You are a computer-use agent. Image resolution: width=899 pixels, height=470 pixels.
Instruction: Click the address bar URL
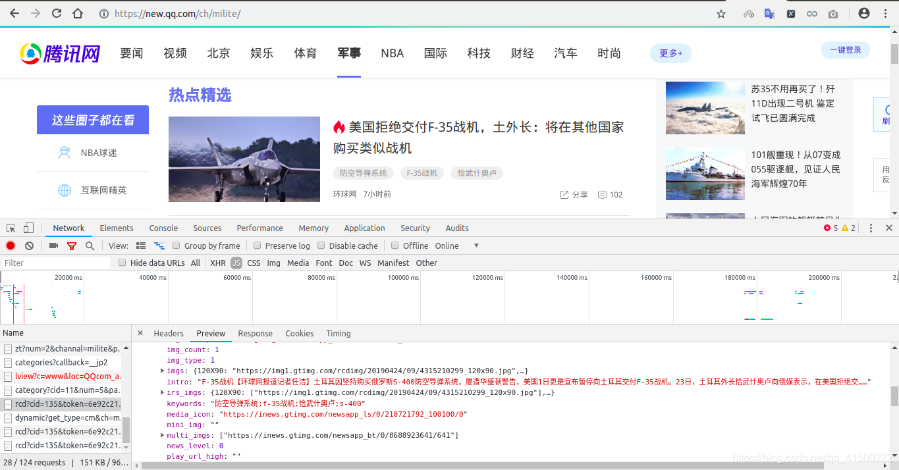click(x=178, y=13)
